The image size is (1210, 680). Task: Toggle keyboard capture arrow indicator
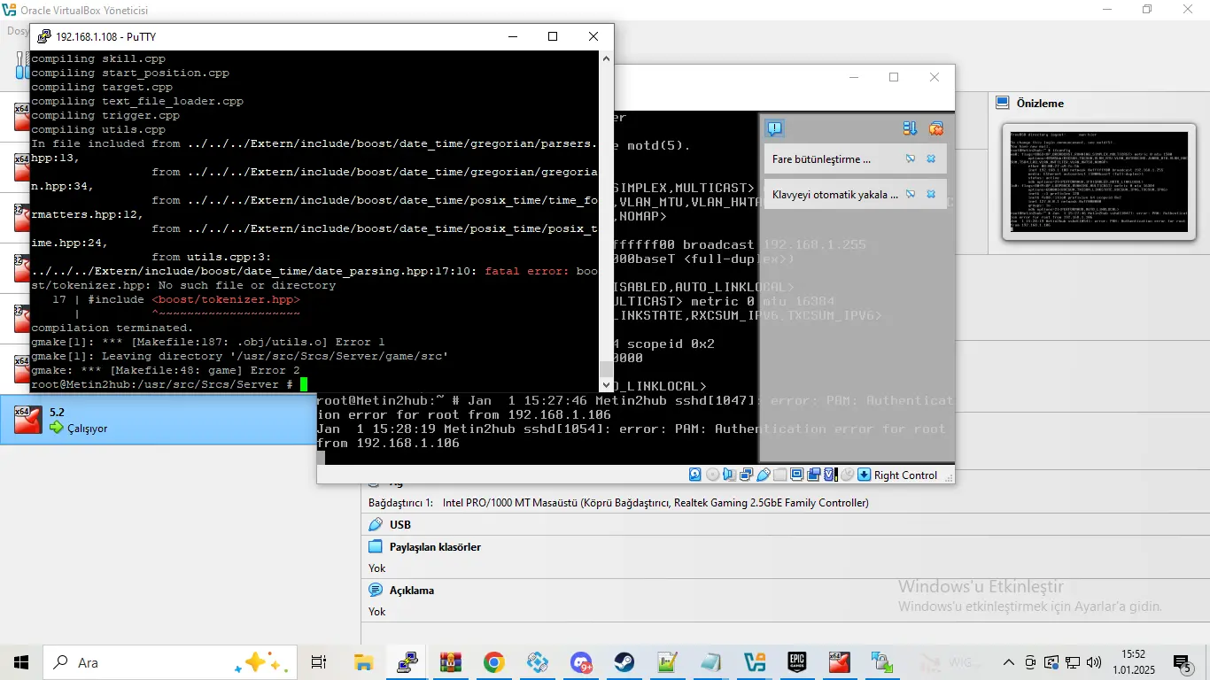(x=864, y=475)
